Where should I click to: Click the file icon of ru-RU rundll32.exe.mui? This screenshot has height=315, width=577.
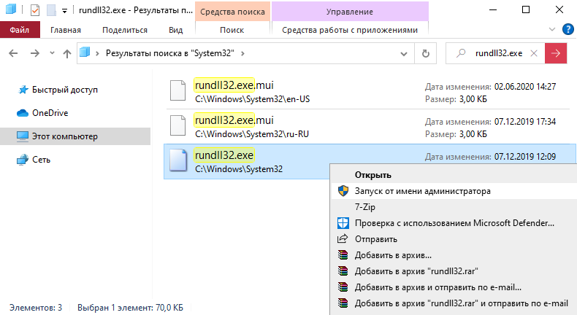coord(177,125)
